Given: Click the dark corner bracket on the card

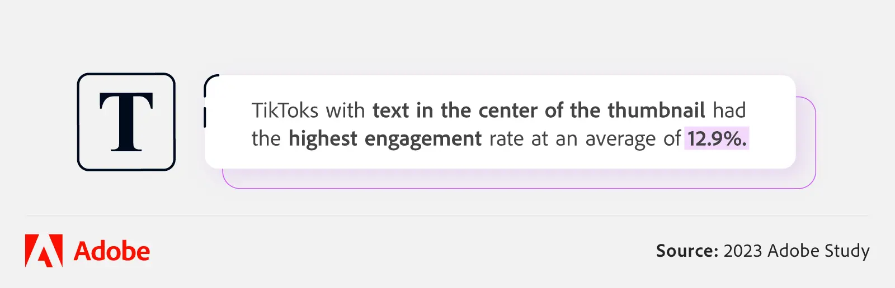Looking at the screenshot, I should 209,82.
